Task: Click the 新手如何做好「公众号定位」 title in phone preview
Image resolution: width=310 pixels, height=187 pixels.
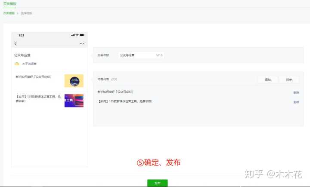Action: [34, 77]
